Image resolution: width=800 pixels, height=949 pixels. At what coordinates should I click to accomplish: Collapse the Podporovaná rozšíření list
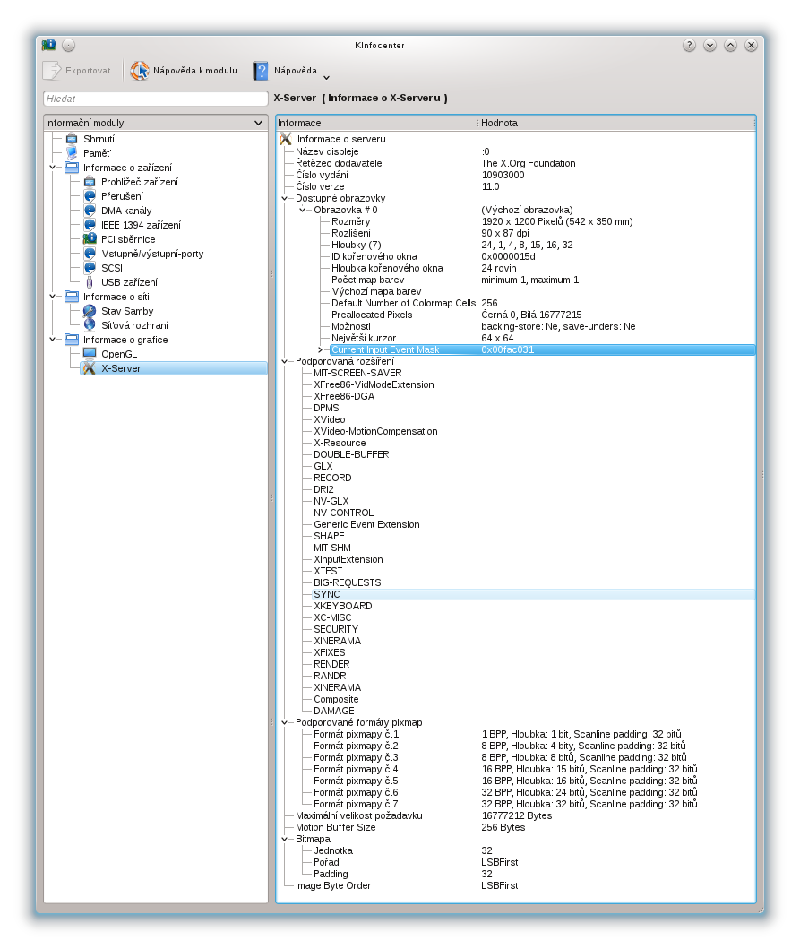(x=286, y=361)
